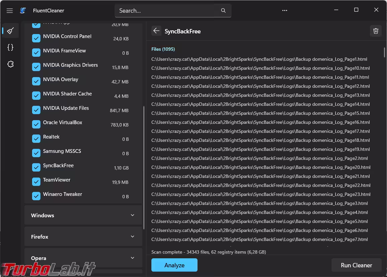Image resolution: width=387 pixels, height=277 pixels.
Task: Click the Files (1095) heading
Action: click(x=163, y=49)
